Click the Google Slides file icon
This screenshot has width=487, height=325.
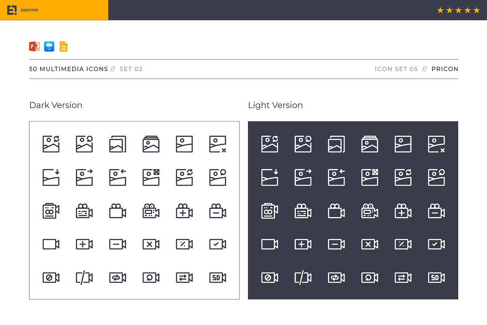click(x=63, y=46)
